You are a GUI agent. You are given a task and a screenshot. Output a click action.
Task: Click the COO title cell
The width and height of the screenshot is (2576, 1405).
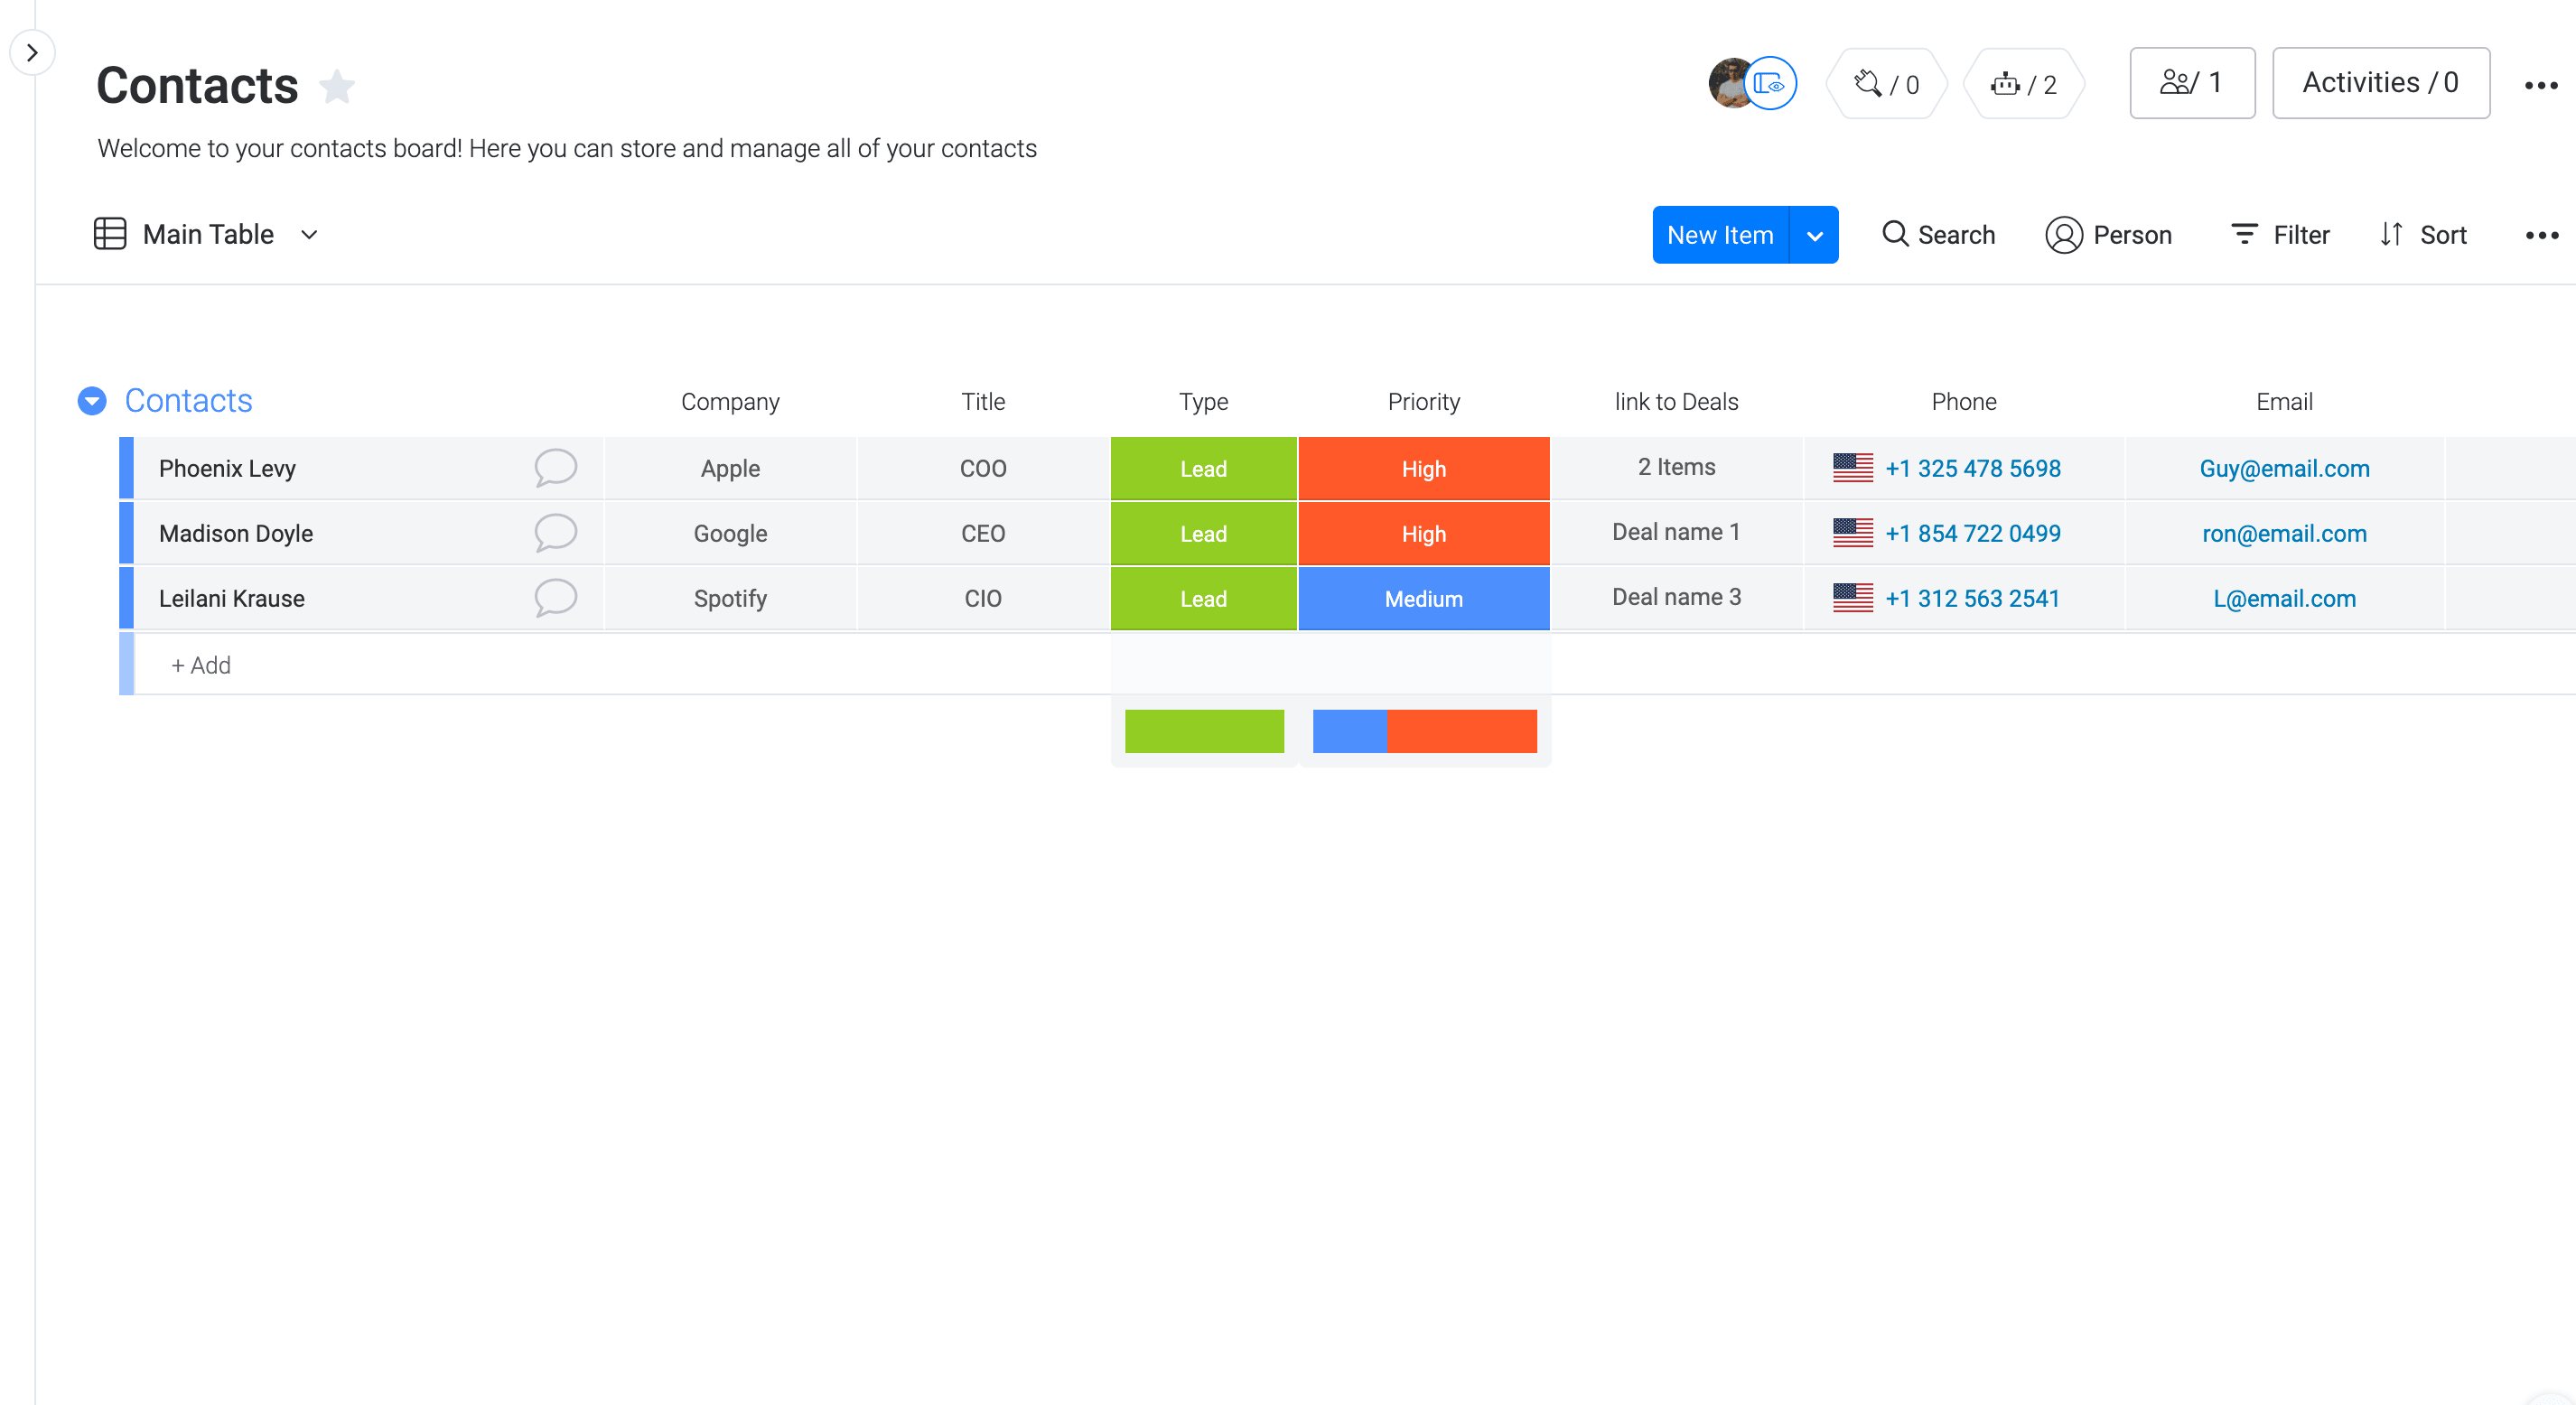[x=983, y=469]
